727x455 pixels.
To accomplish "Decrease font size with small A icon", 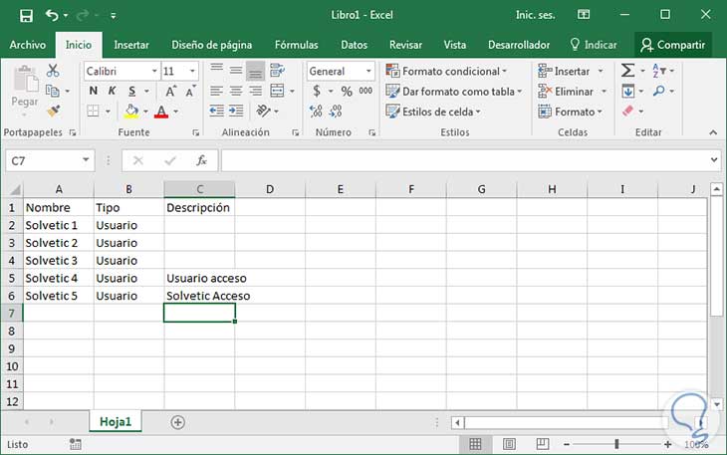I will pos(190,92).
